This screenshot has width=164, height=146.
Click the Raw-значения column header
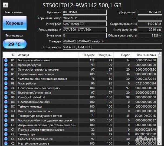(x=144, y=55)
